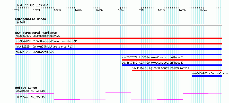
Task: Click the 1027k ruler position
Action: [58, 10]
